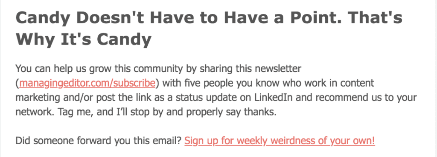Screen dimensions: 437x157
Task: Click the word 'That's' in the heading
Action: 372,19
